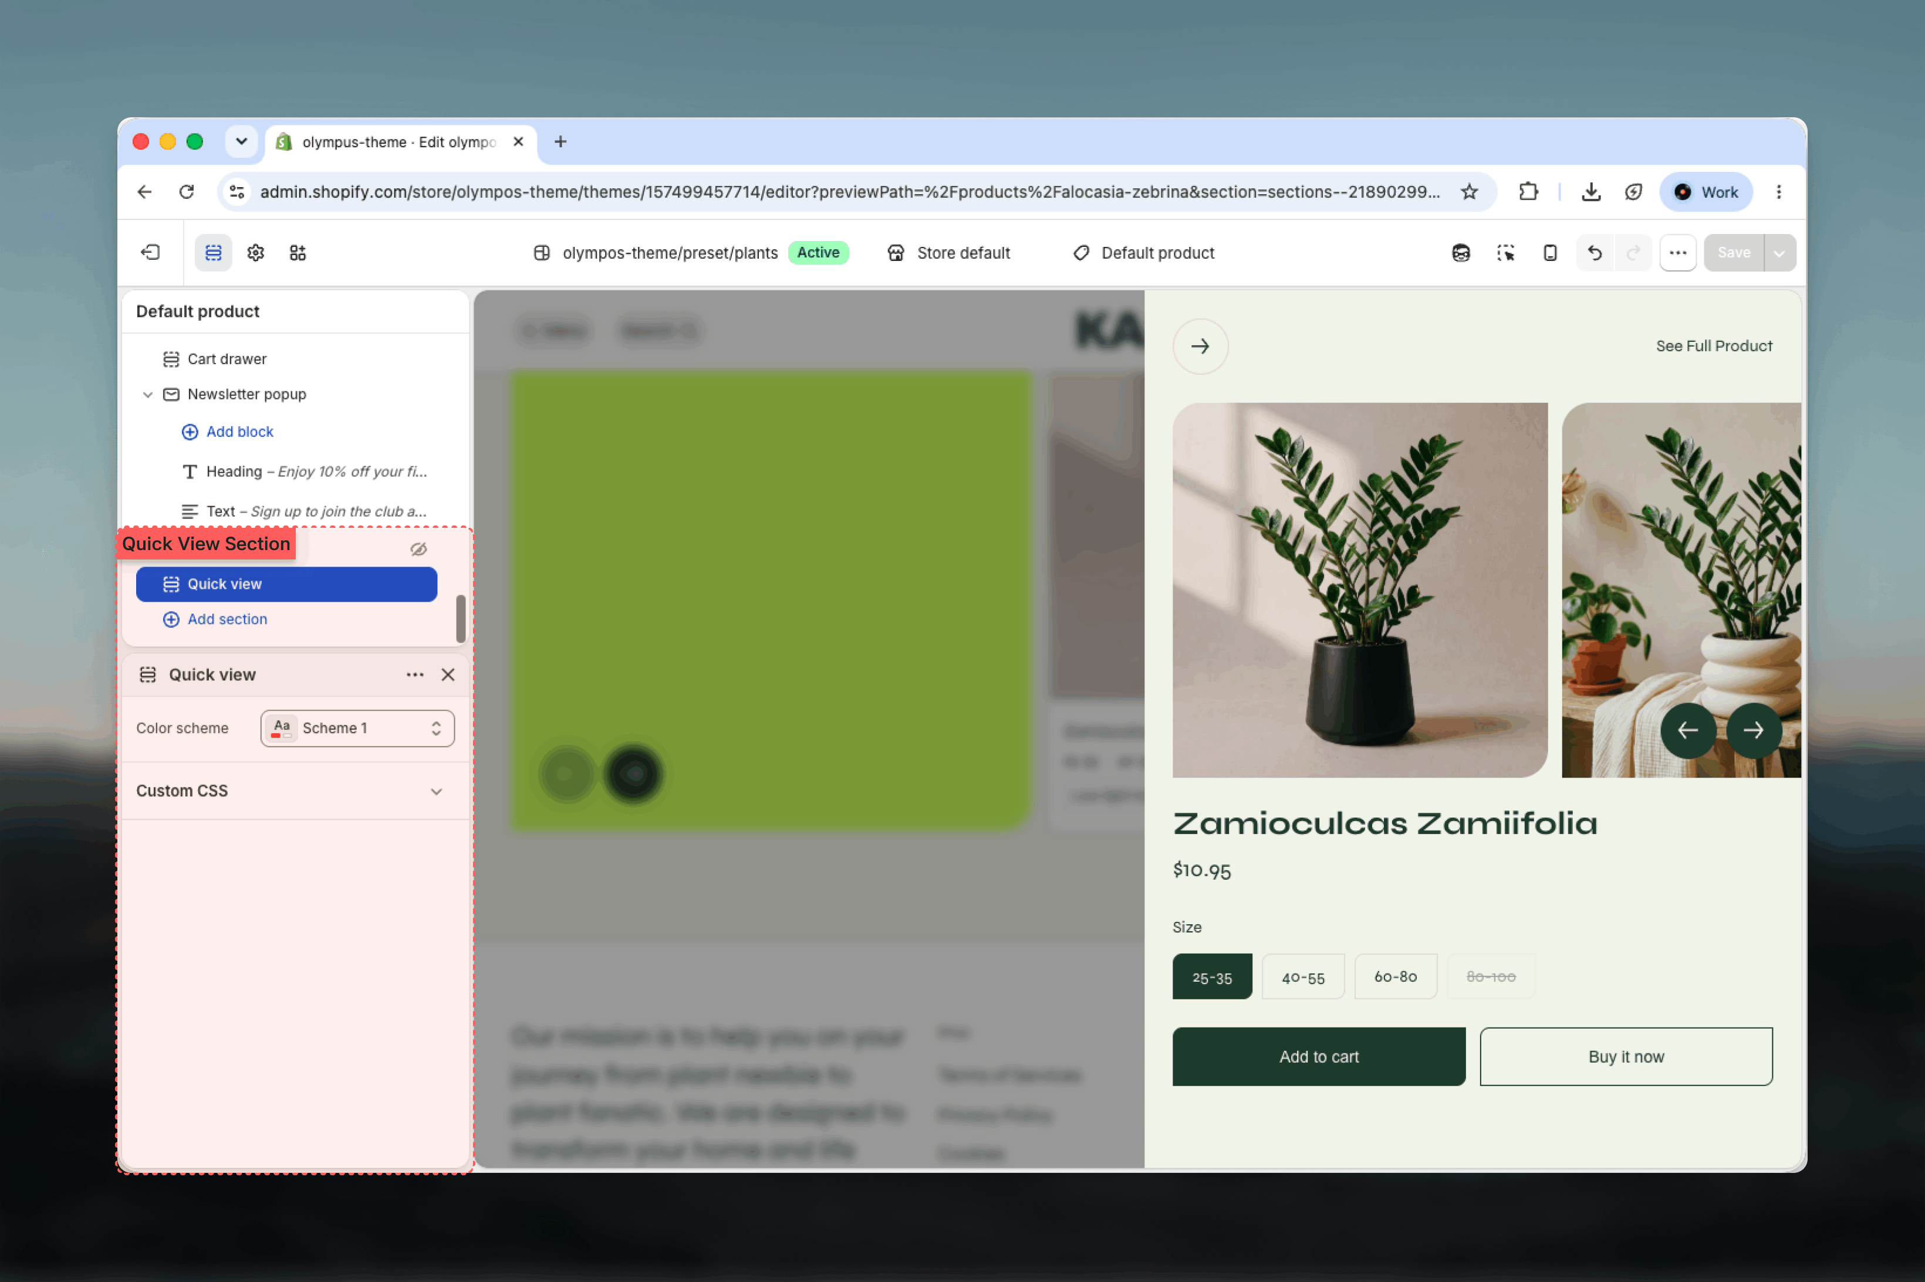Close the Quick view settings panel
Screen dimensions: 1925x1282
click(448, 674)
